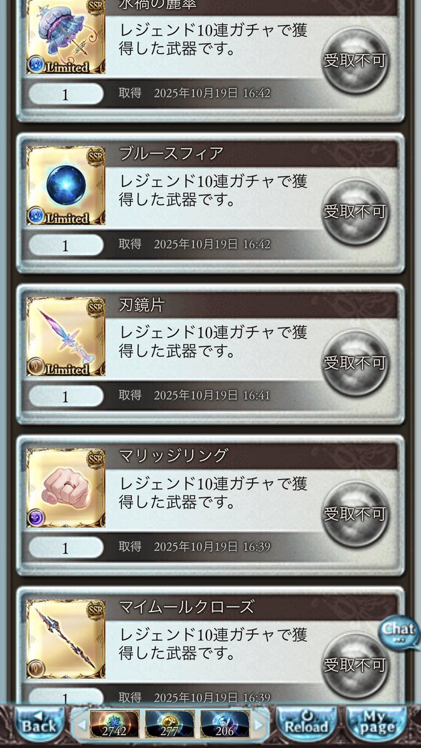Image resolution: width=421 pixels, height=748 pixels.
Task: Tap 受取不可 button for マリッジリング
Action: pyautogui.click(x=354, y=514)
